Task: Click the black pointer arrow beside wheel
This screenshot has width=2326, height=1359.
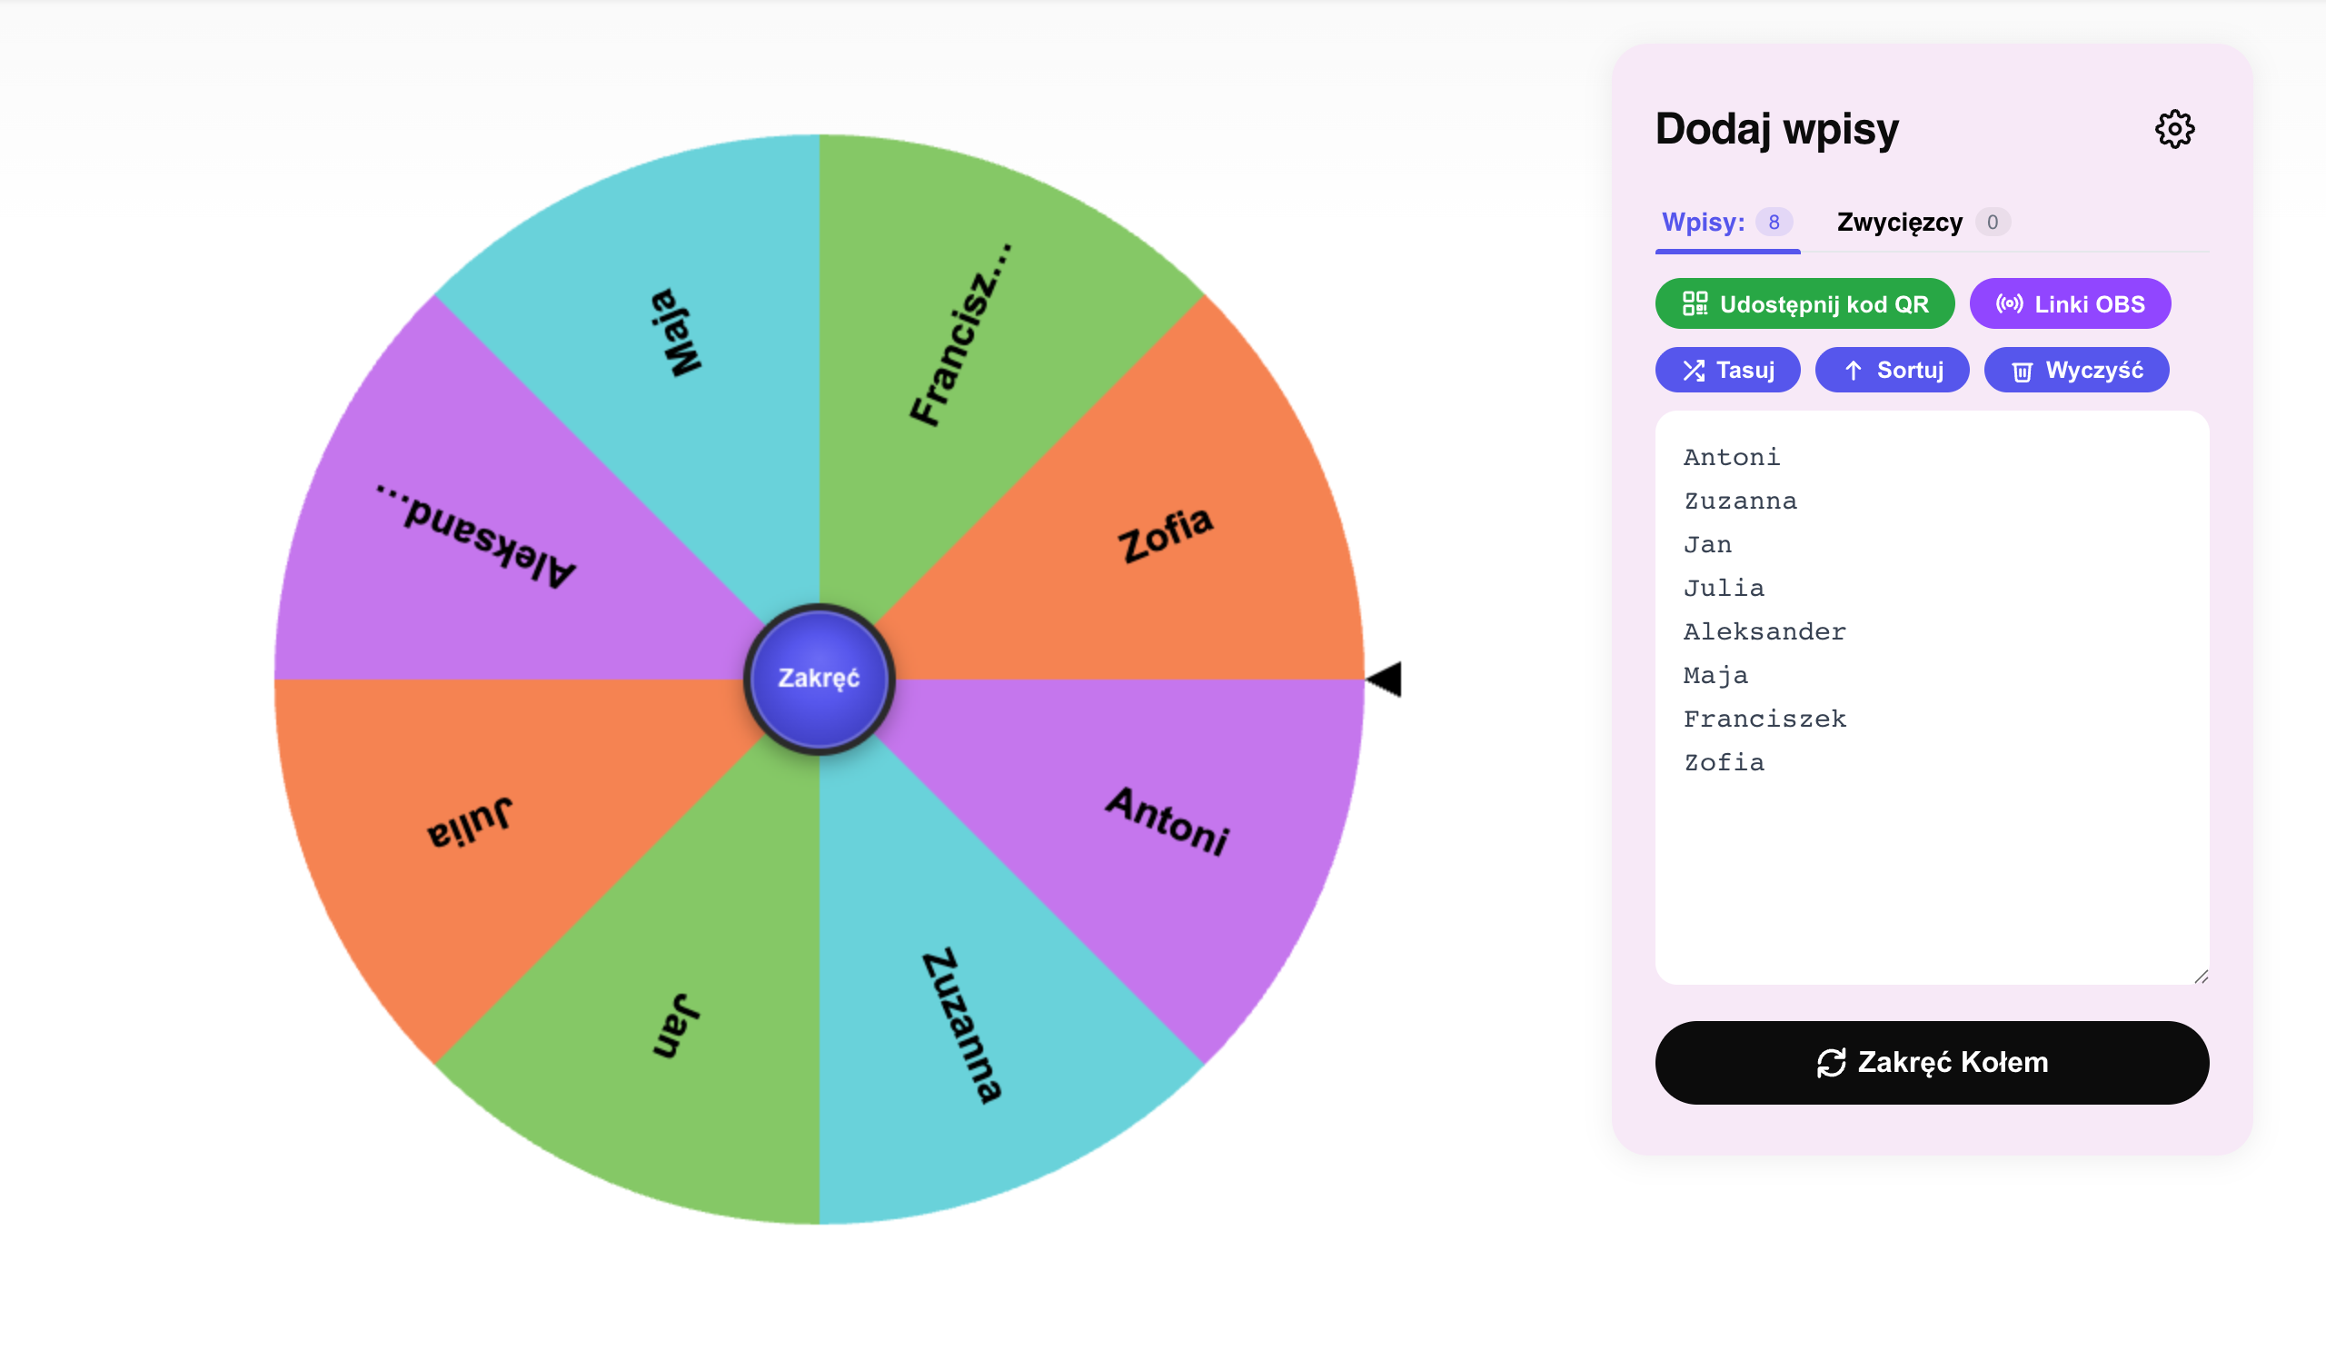Action: click(x=1384, y=679)
